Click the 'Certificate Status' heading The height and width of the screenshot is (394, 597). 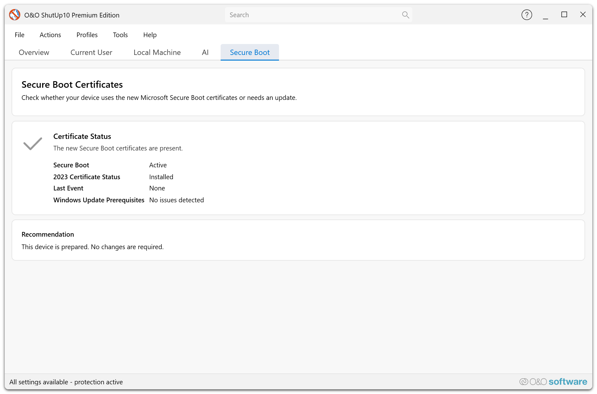[x=82, y=136]
